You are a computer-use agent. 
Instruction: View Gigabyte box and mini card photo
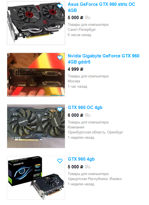click(36, 178)
